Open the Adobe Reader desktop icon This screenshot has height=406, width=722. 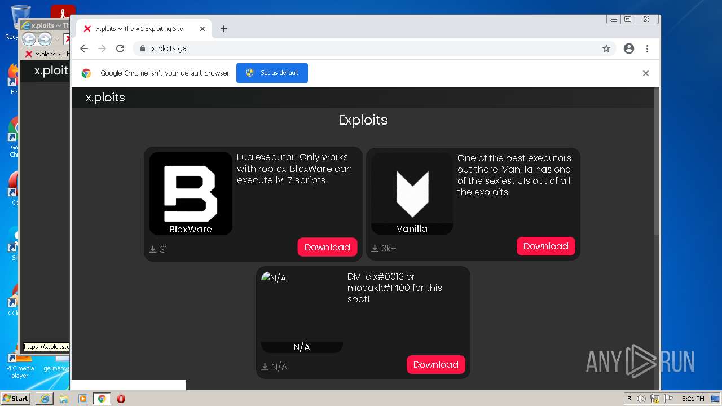(x=63, y=11)
